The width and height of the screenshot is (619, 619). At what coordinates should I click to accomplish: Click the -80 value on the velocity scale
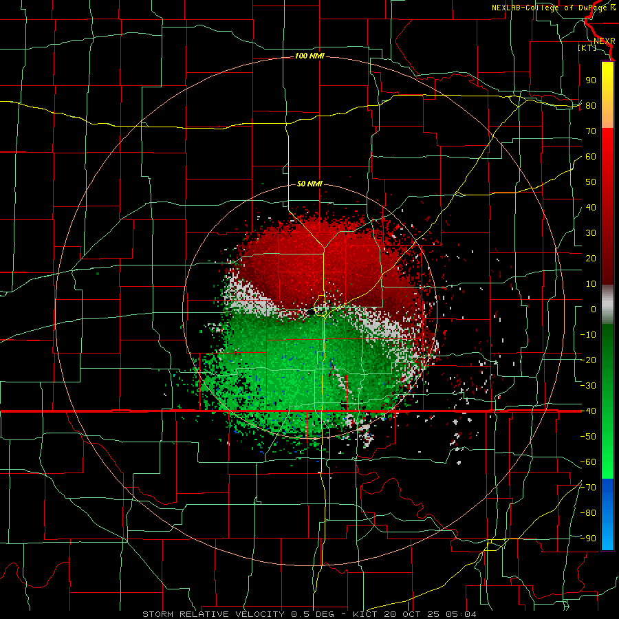(x=588, y=513)
